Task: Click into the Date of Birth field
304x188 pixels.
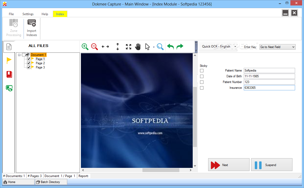Action: pos(269,76)
